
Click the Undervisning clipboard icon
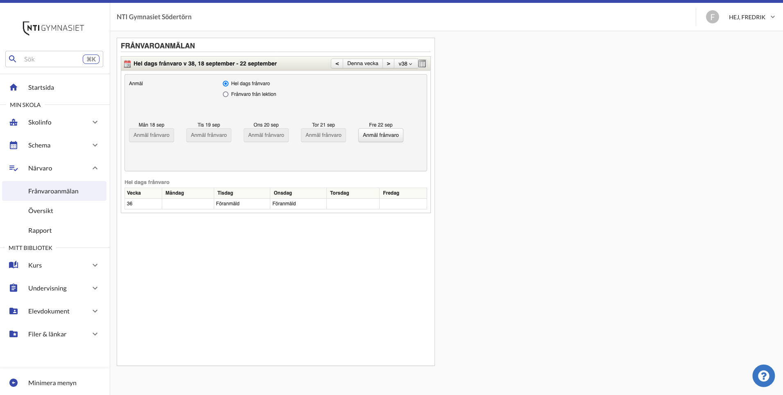click(x=14, y=288)
